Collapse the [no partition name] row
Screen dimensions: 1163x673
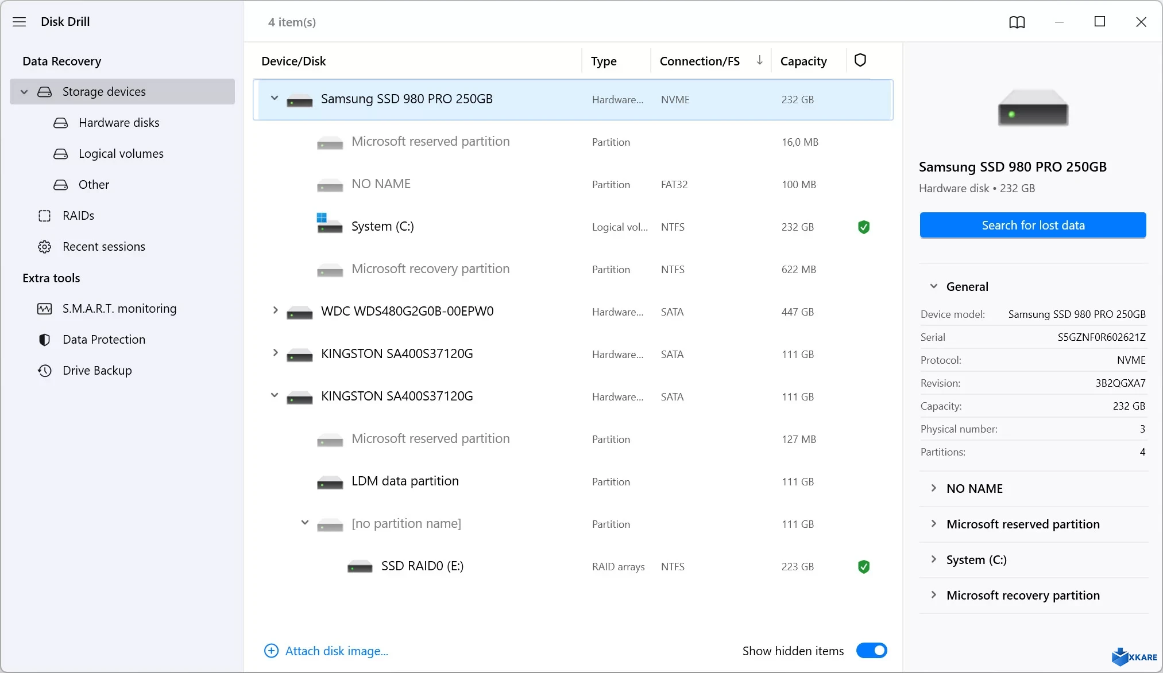(305, 523)
